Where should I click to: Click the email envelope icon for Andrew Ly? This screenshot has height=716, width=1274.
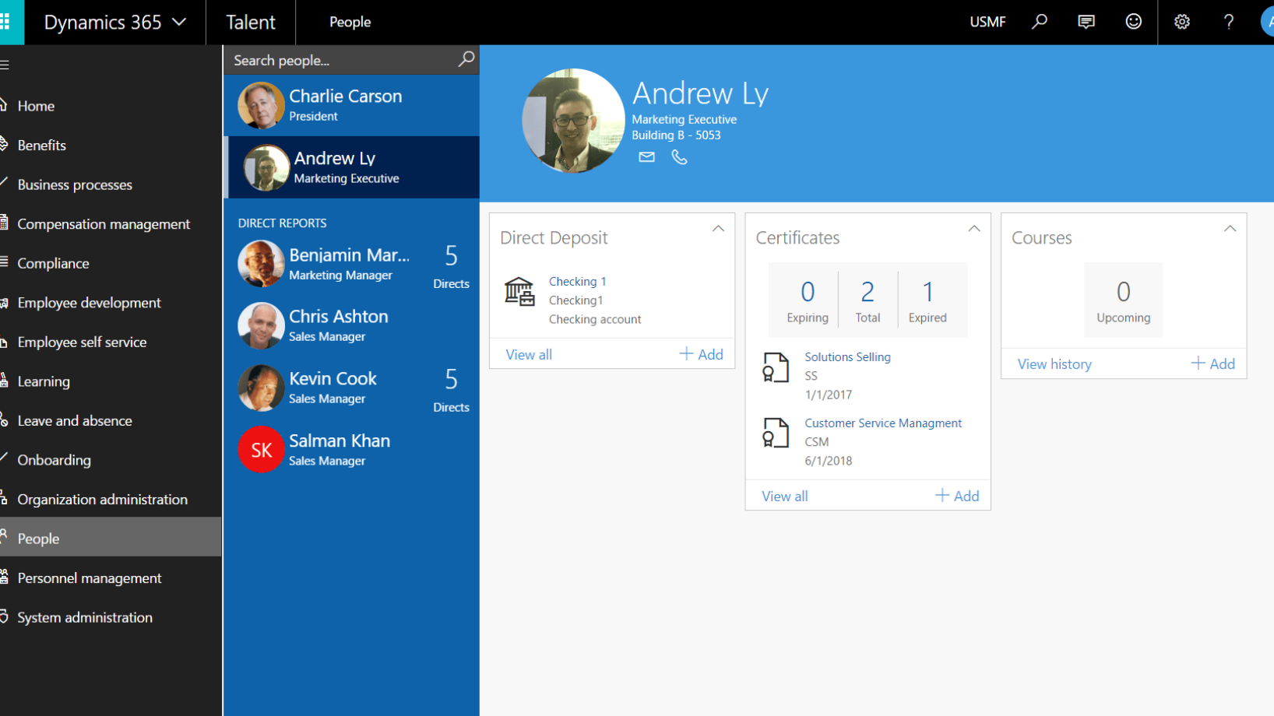(x=646, y=157)
